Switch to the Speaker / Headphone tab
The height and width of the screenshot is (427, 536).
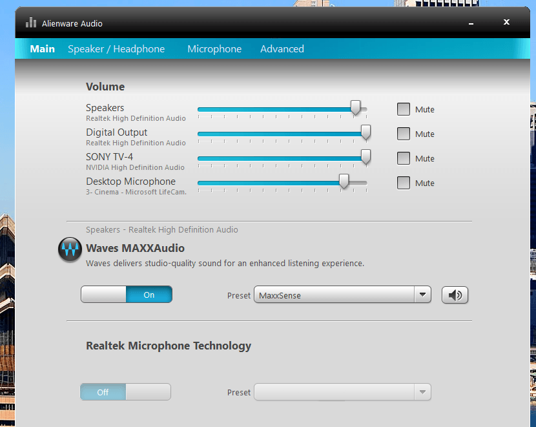[x=116, y=49]
